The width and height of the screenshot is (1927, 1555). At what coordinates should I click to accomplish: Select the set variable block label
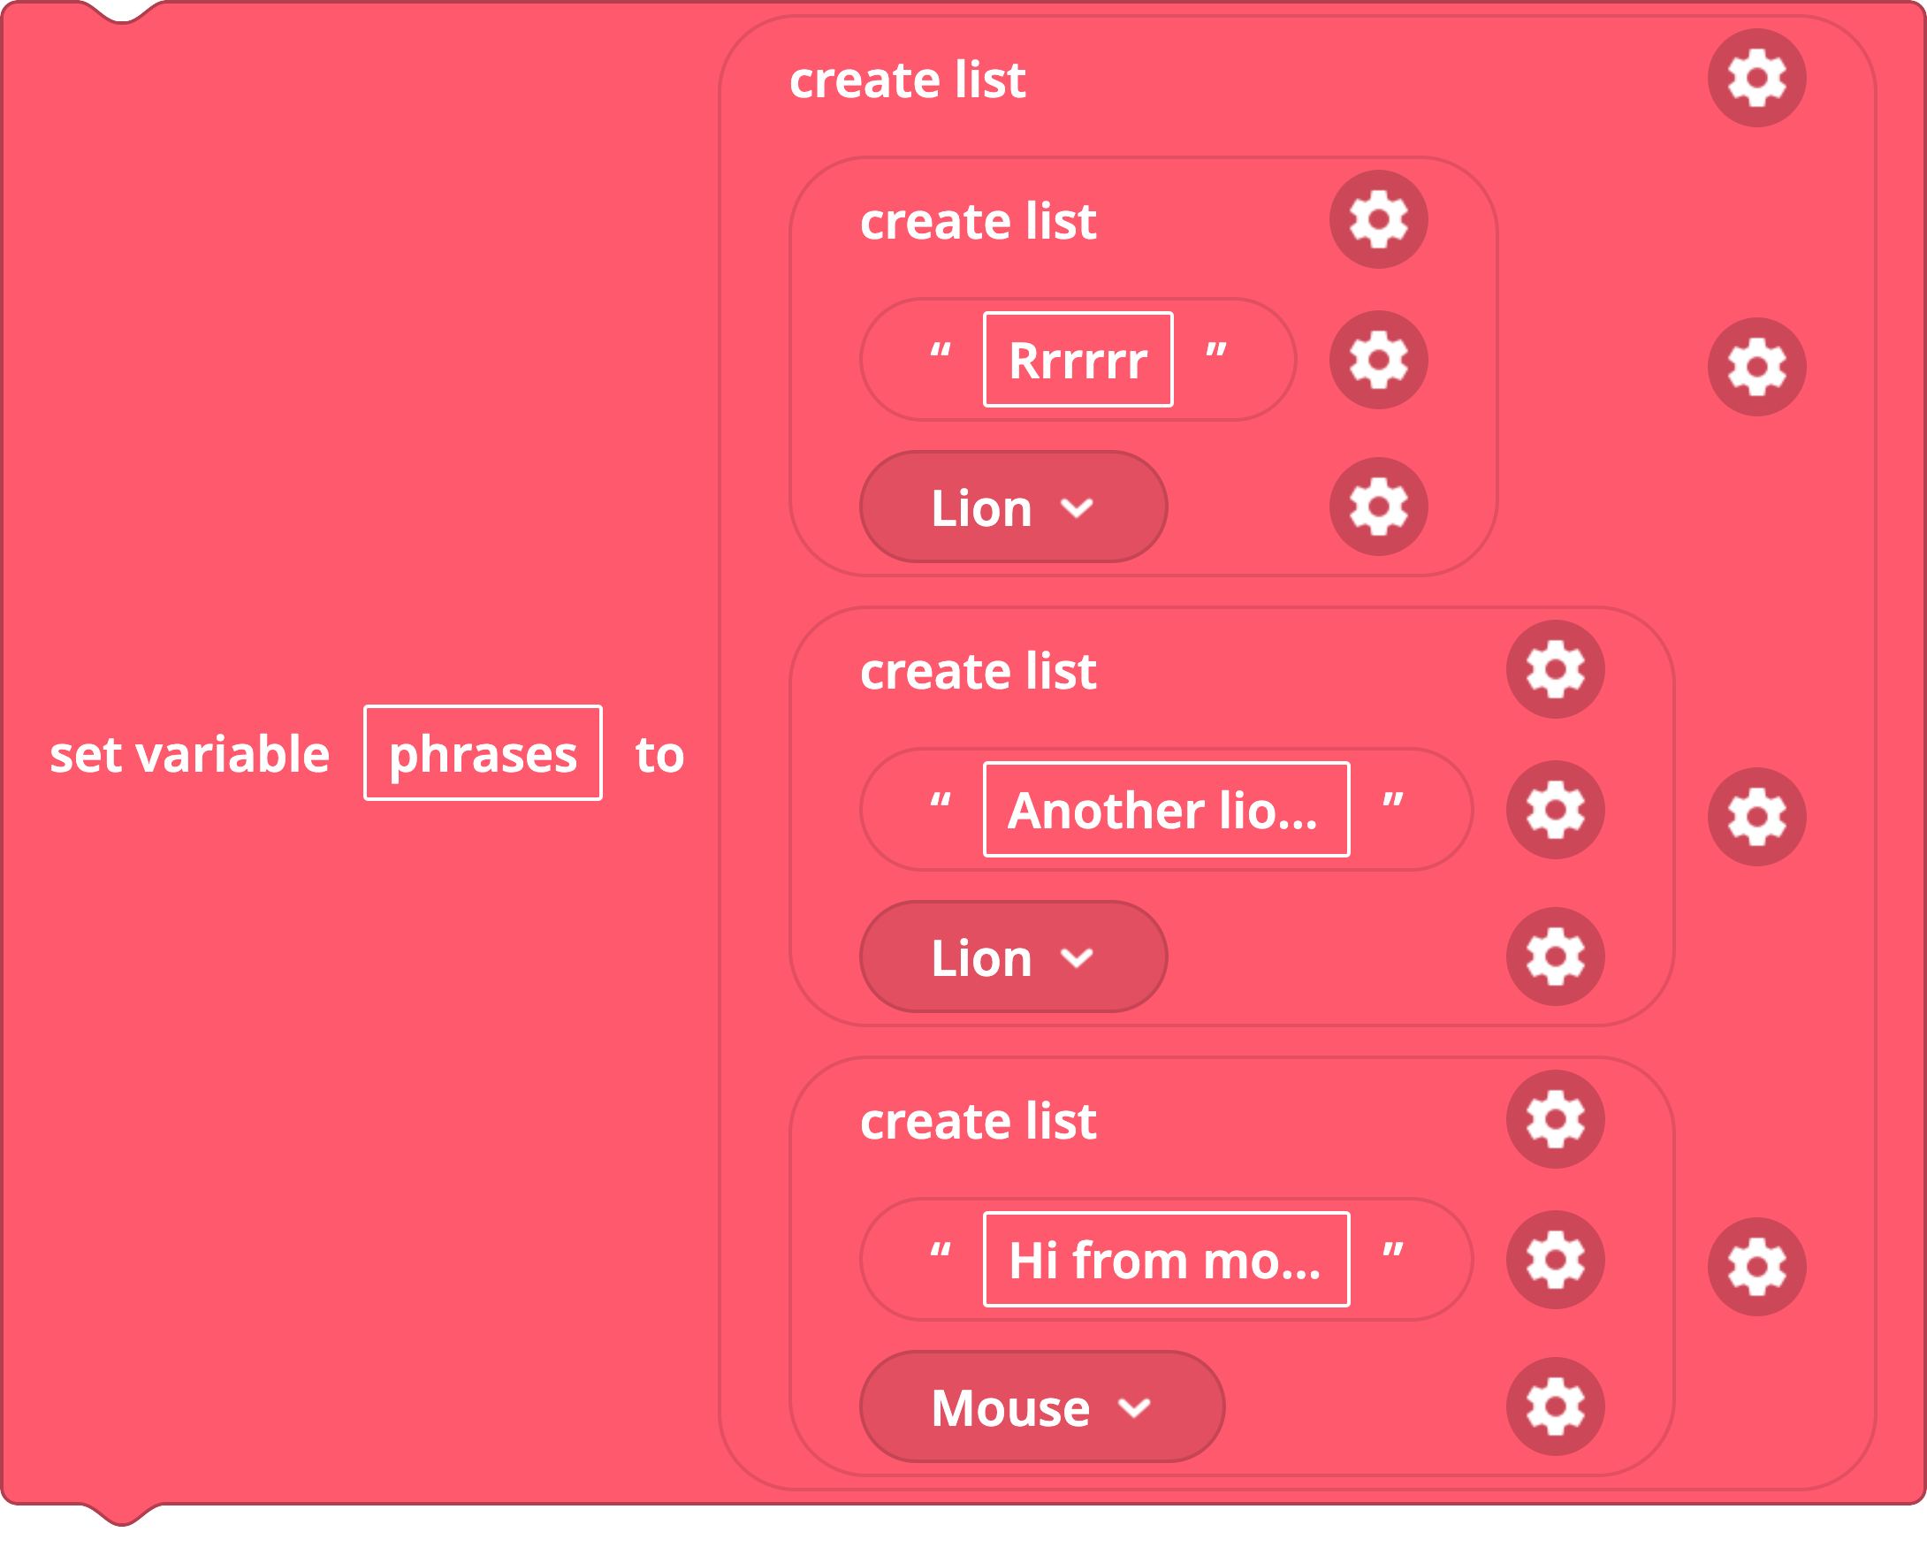[x=190, y=754]
